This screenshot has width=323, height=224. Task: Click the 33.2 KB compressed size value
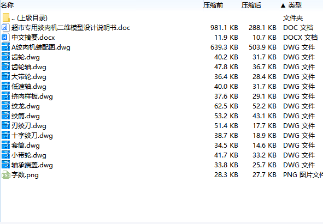pyautogui.click(x=265, y=155)
